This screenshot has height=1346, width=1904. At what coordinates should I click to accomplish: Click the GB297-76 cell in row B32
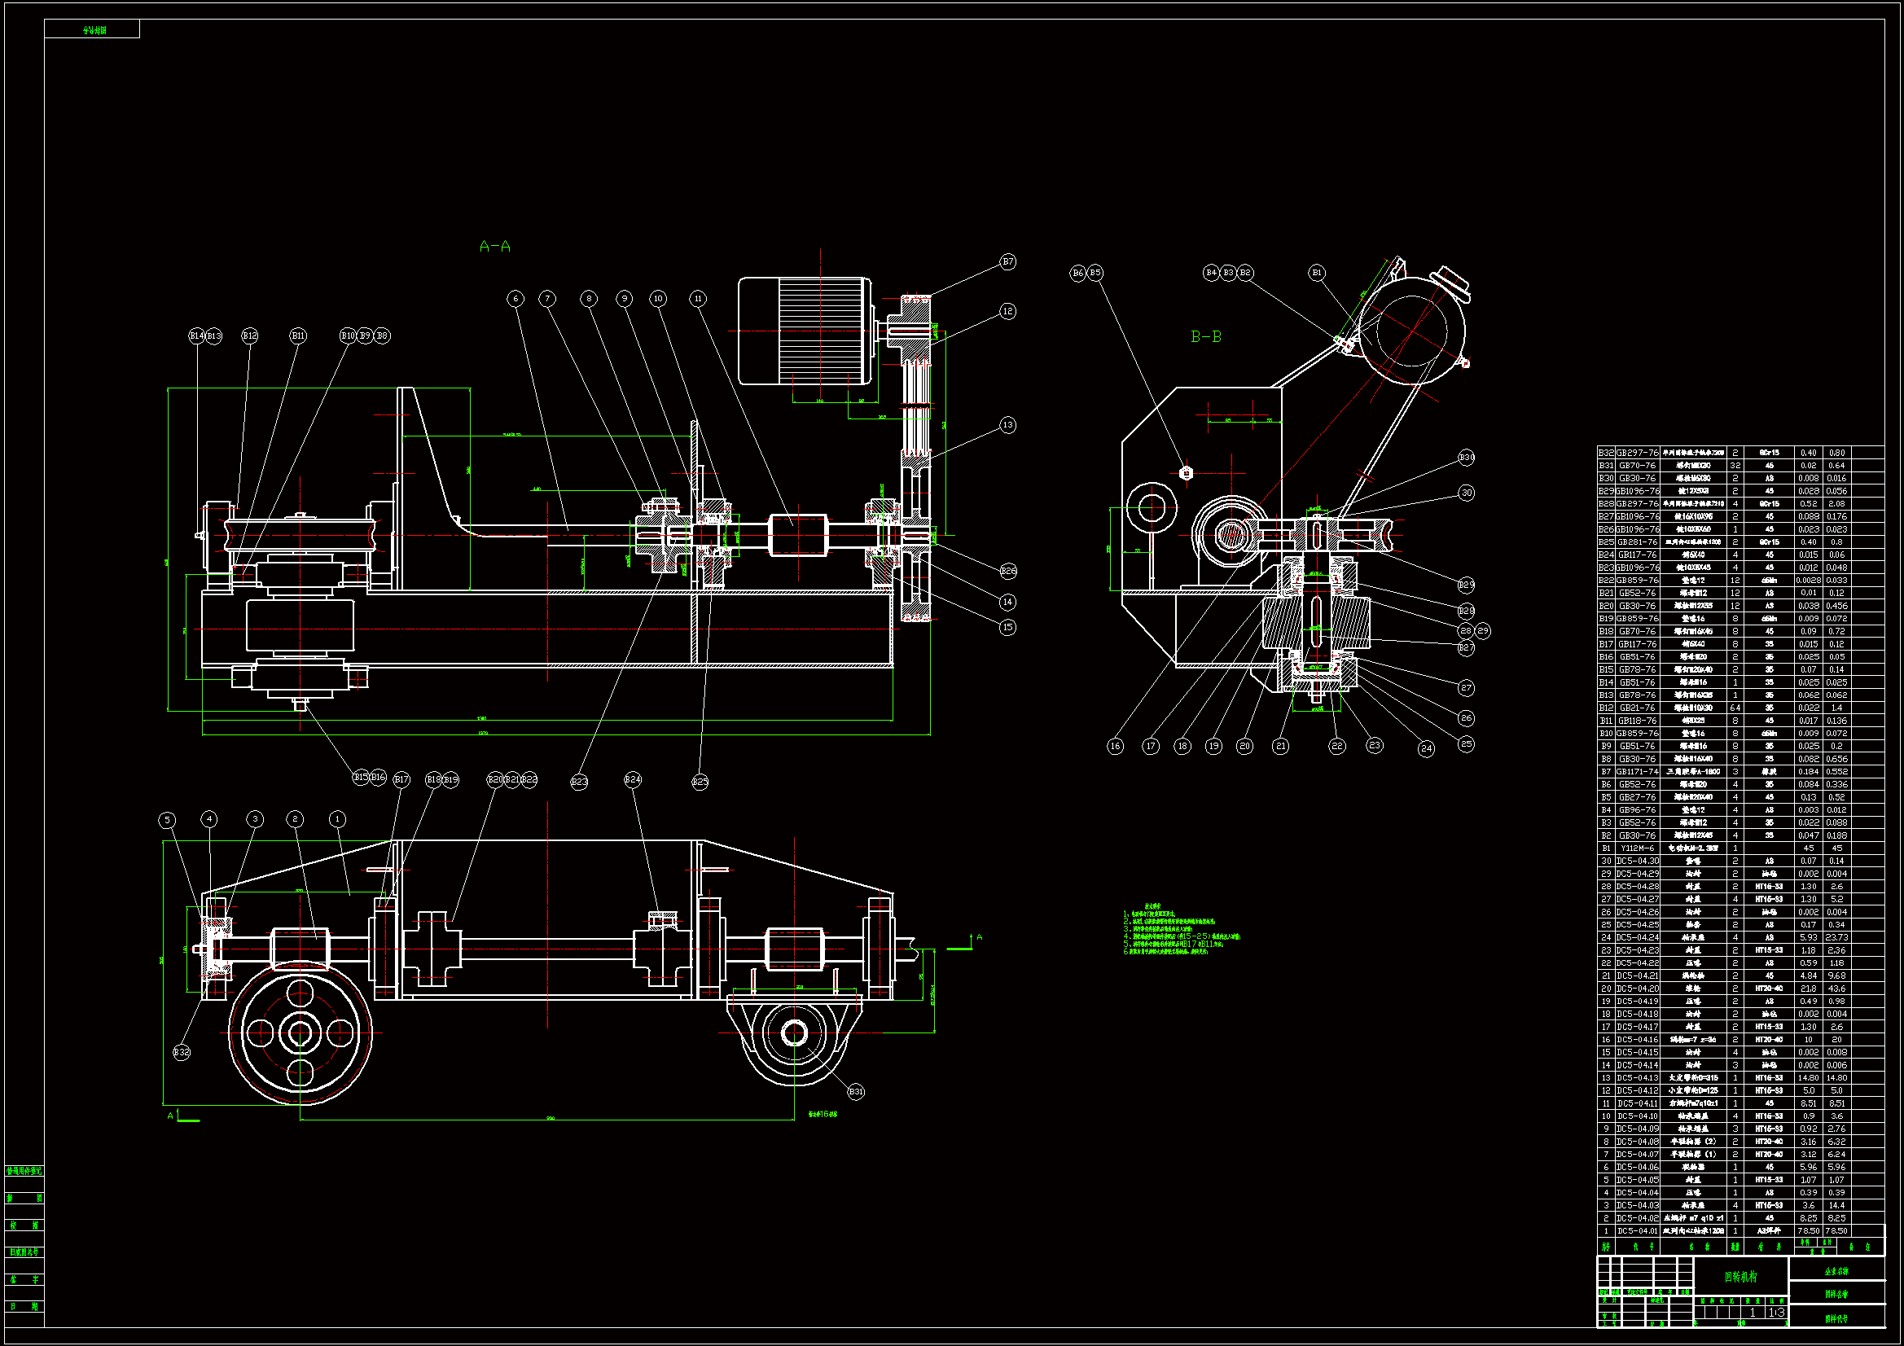[x=1637, y=453]
